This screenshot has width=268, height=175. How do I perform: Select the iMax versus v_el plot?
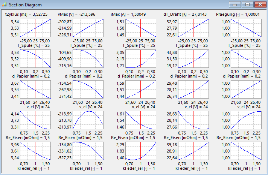pyautogui.click(x=141, y=89)
